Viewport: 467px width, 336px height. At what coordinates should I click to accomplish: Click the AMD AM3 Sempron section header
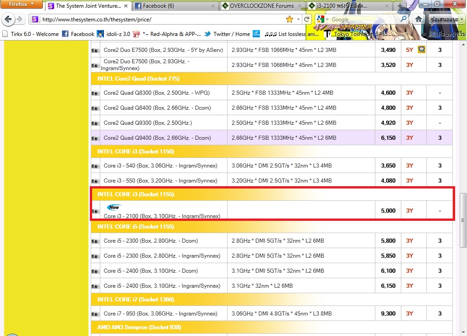click(272, 327)
